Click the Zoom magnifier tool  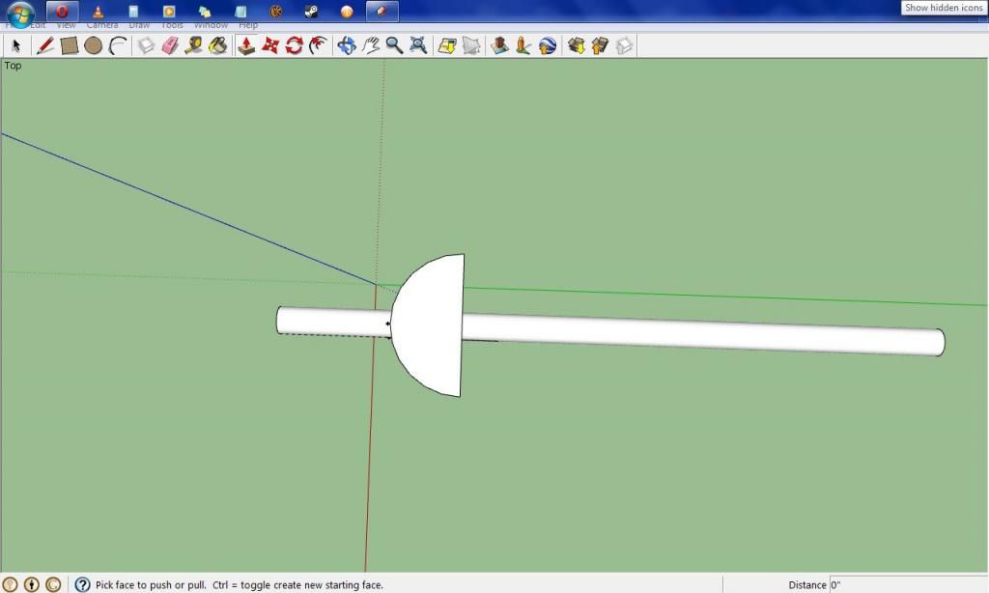pyautogui.click(x=394, y=45)
